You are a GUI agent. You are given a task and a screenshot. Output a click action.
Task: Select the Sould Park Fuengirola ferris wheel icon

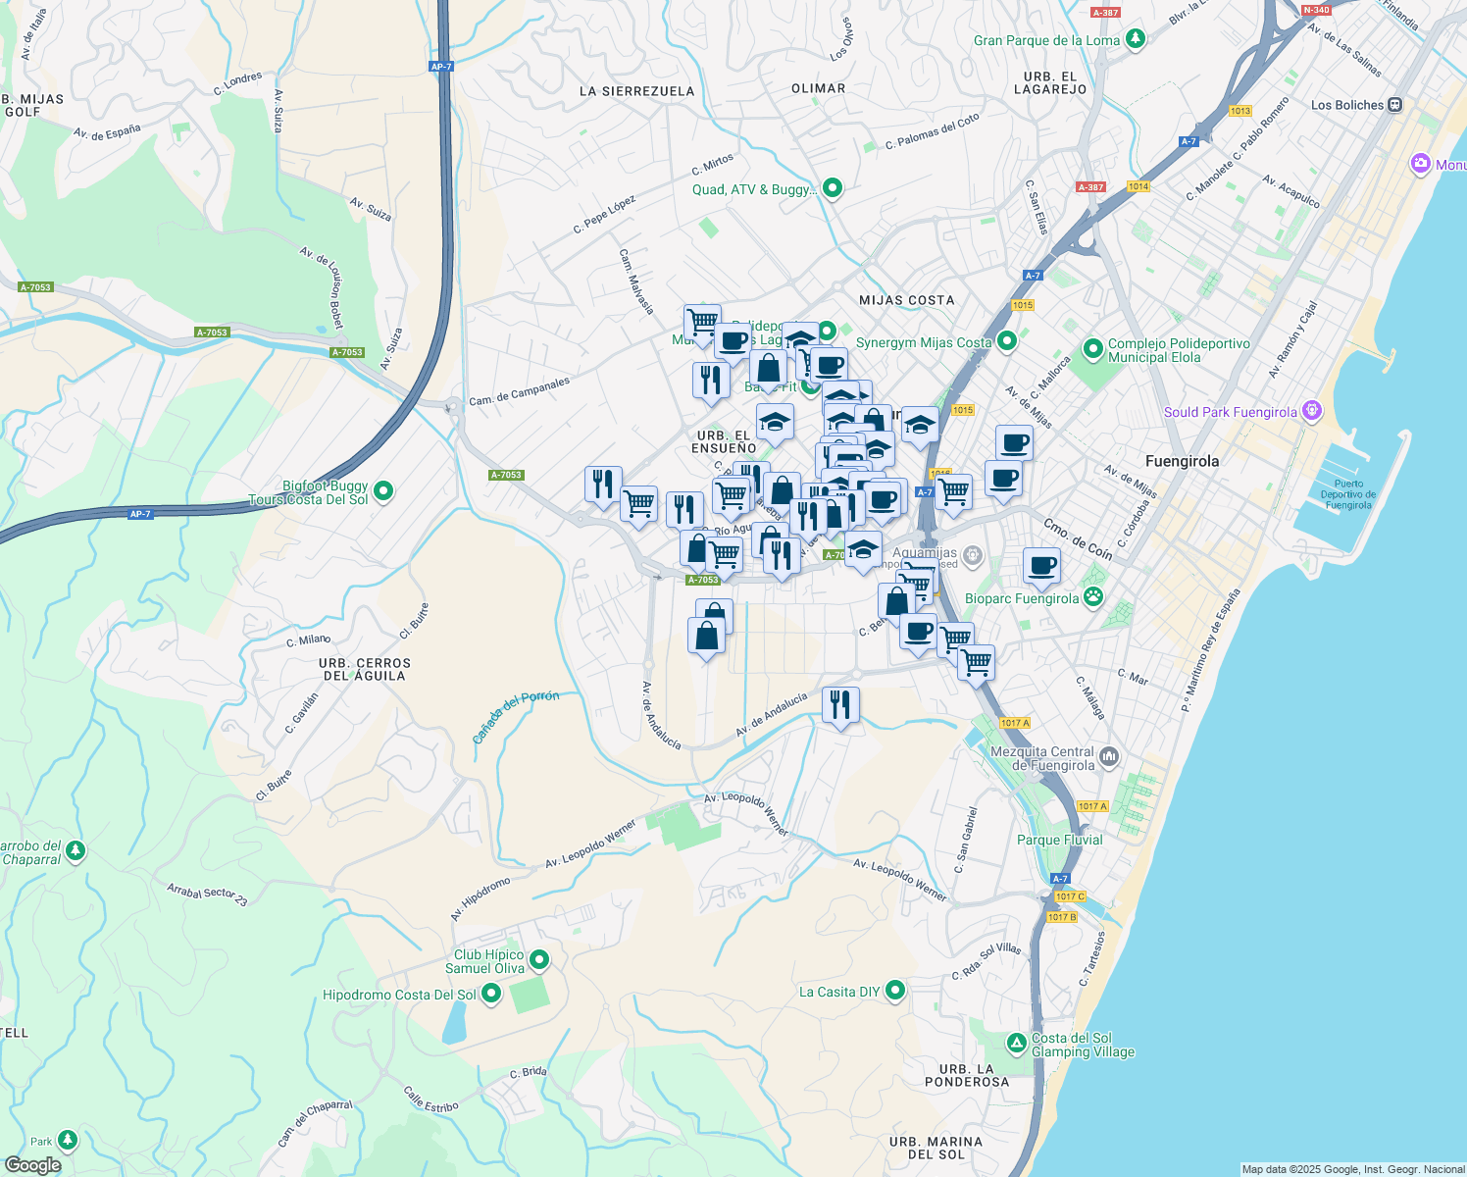pos(1311,412)
